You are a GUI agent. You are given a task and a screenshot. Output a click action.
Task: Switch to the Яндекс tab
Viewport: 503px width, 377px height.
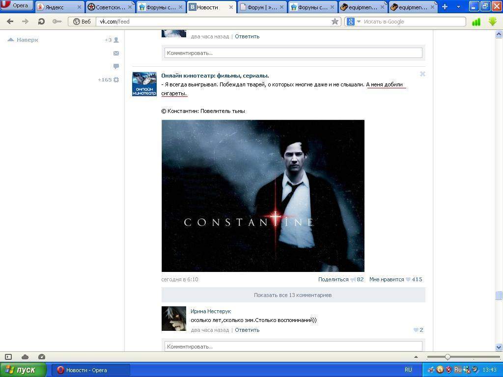tap(55, 7)
